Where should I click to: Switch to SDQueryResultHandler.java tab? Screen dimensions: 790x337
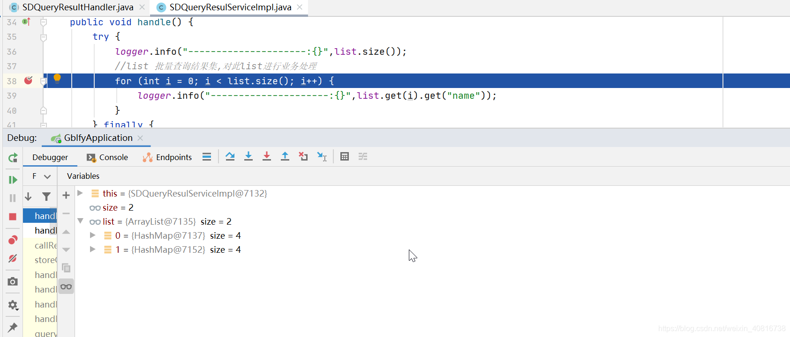(78, 7)
